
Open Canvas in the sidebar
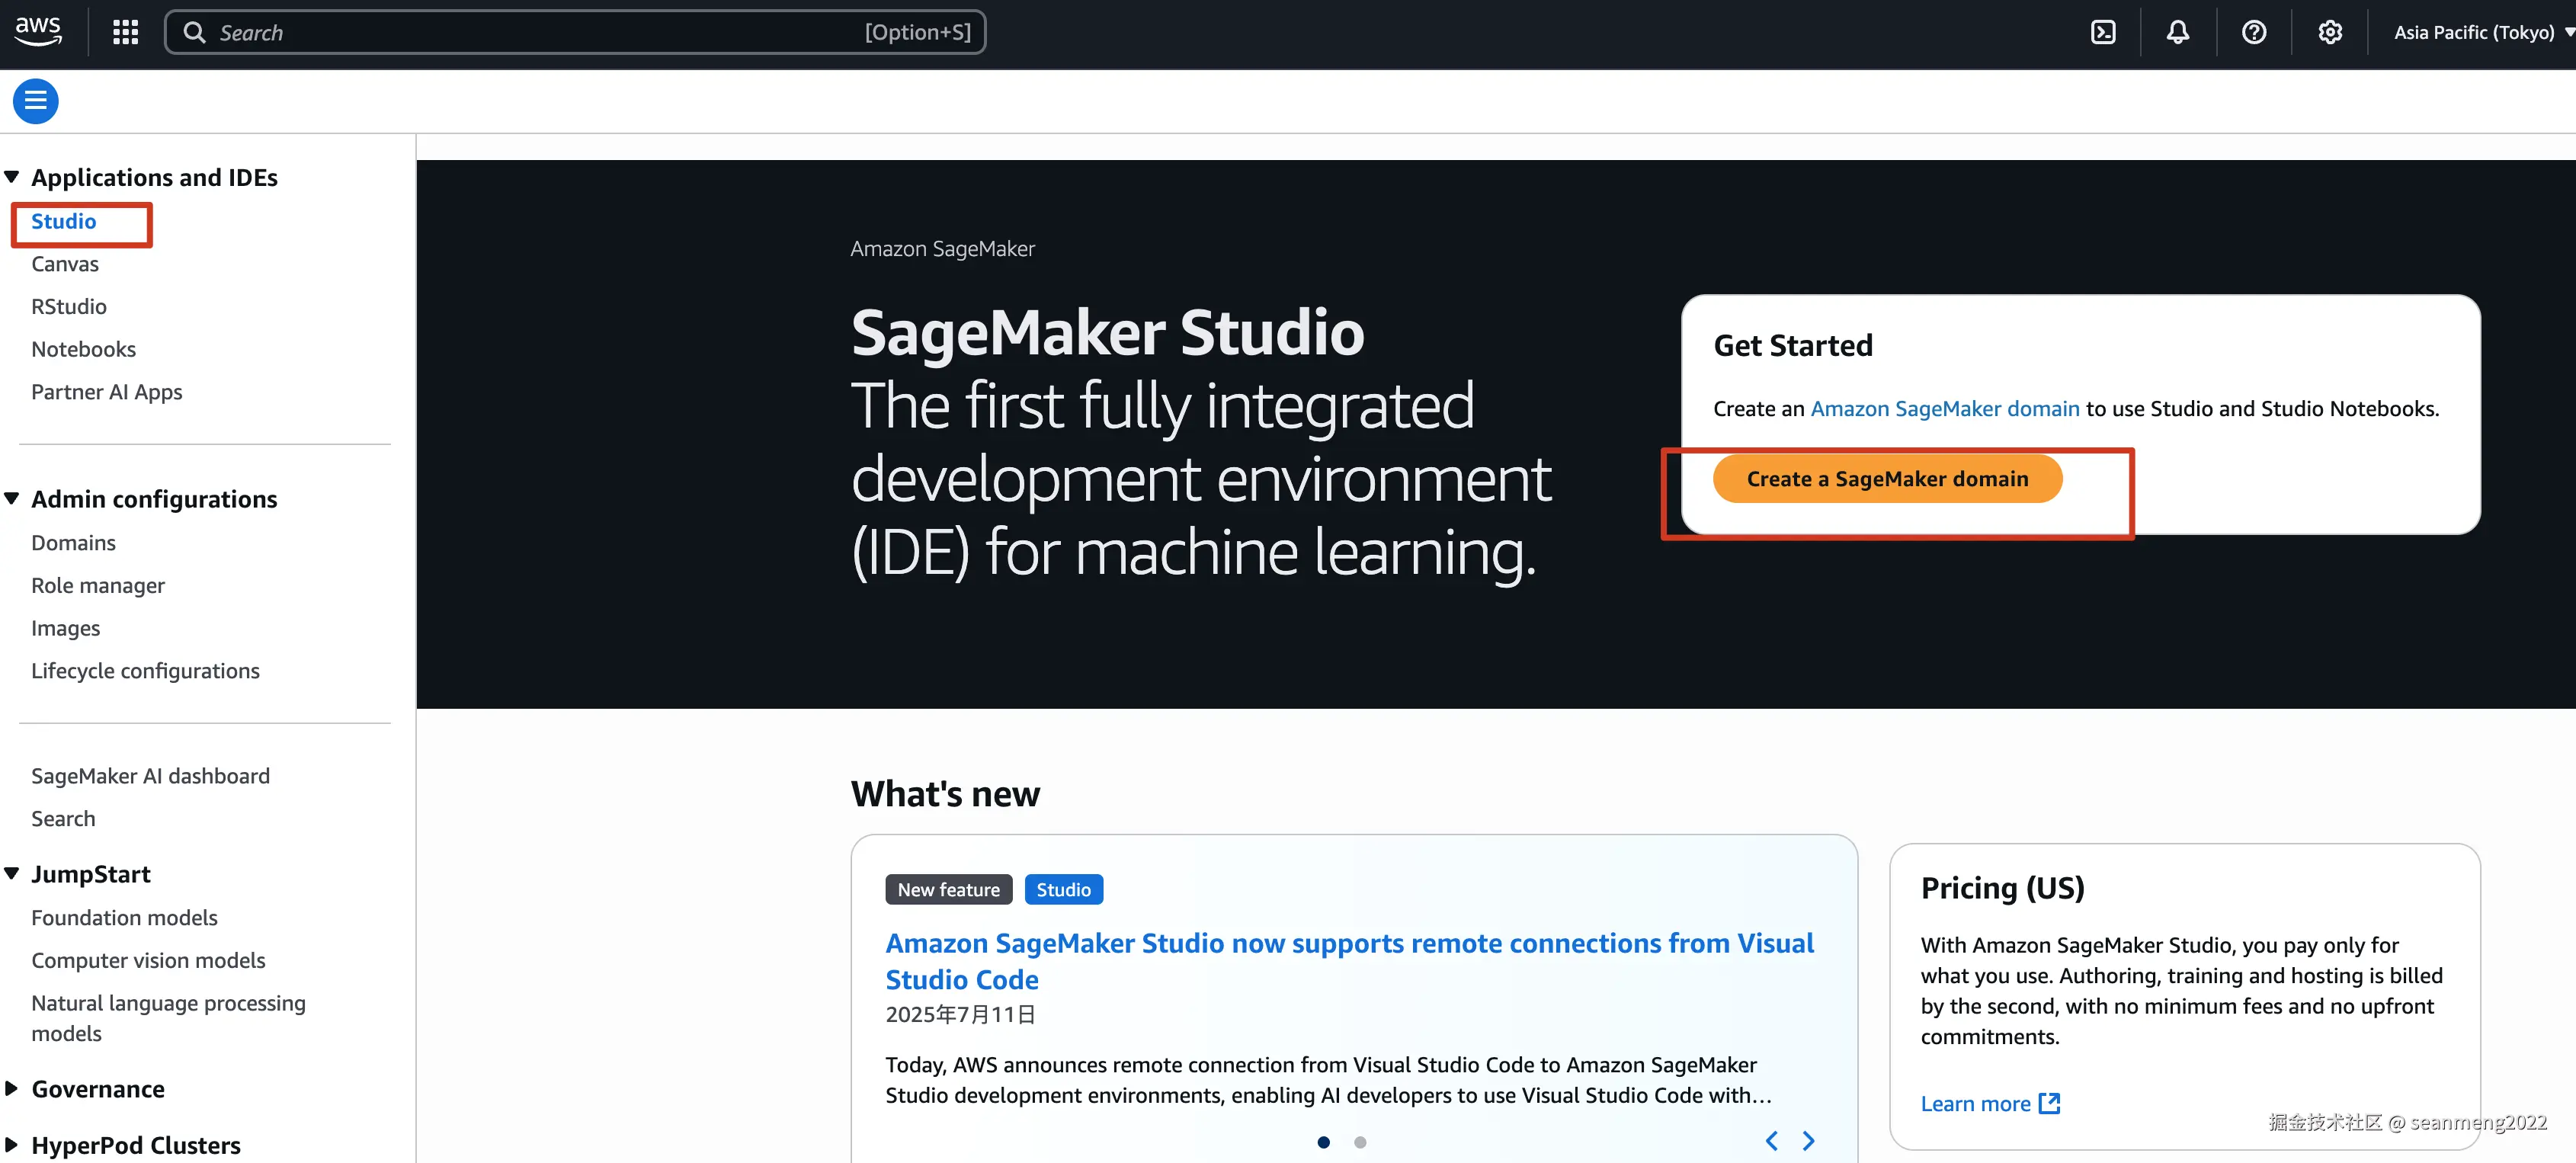[65, 264]
